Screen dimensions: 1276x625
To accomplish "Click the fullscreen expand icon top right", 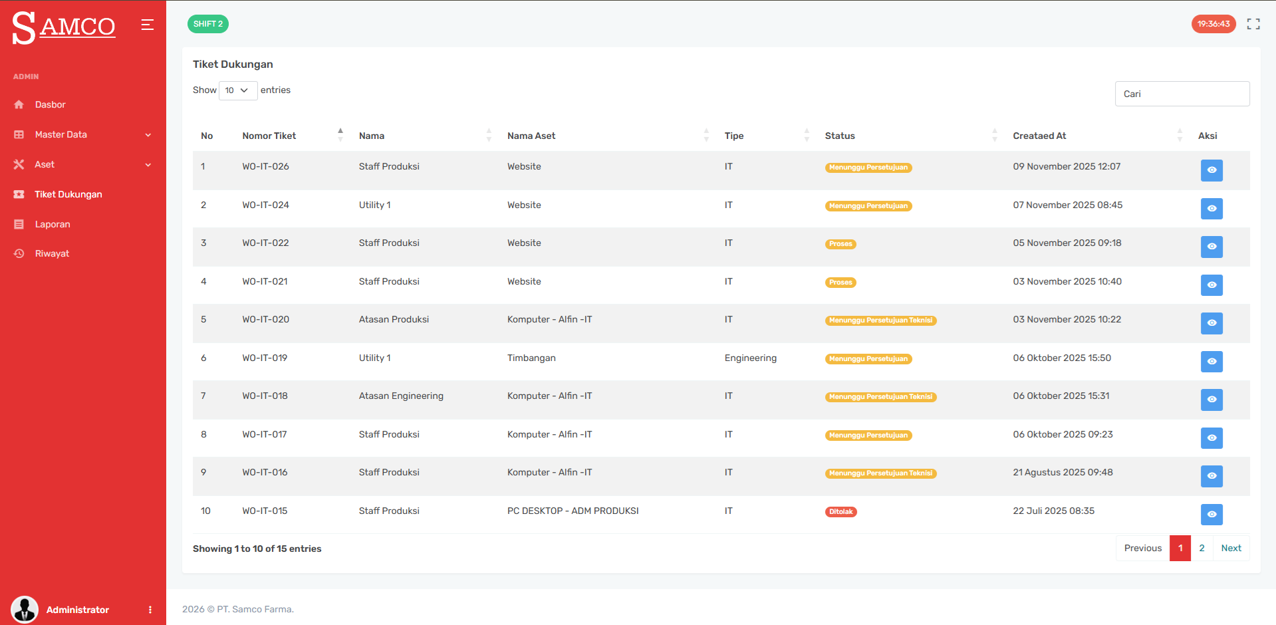I will click(x=1253, y=24).
